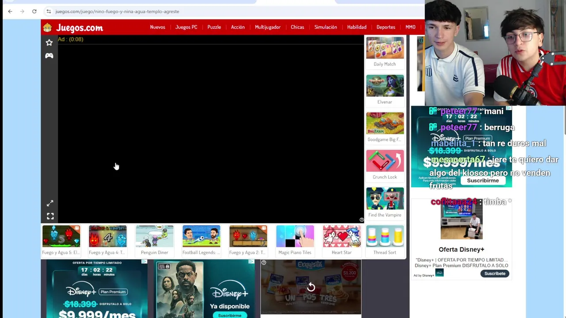Open site info icon in address bar
Image resolution: width=566 pixels, height=318 pixels.
click(x=49, y=11)
